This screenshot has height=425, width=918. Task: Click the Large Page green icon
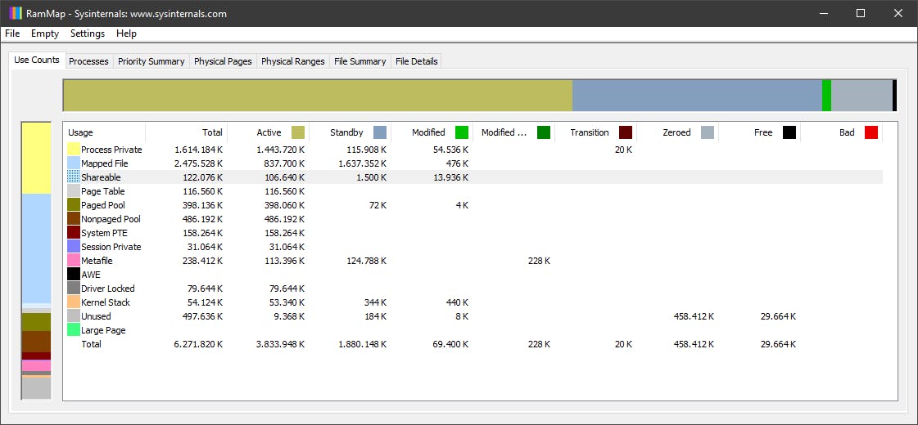[73, 330]
